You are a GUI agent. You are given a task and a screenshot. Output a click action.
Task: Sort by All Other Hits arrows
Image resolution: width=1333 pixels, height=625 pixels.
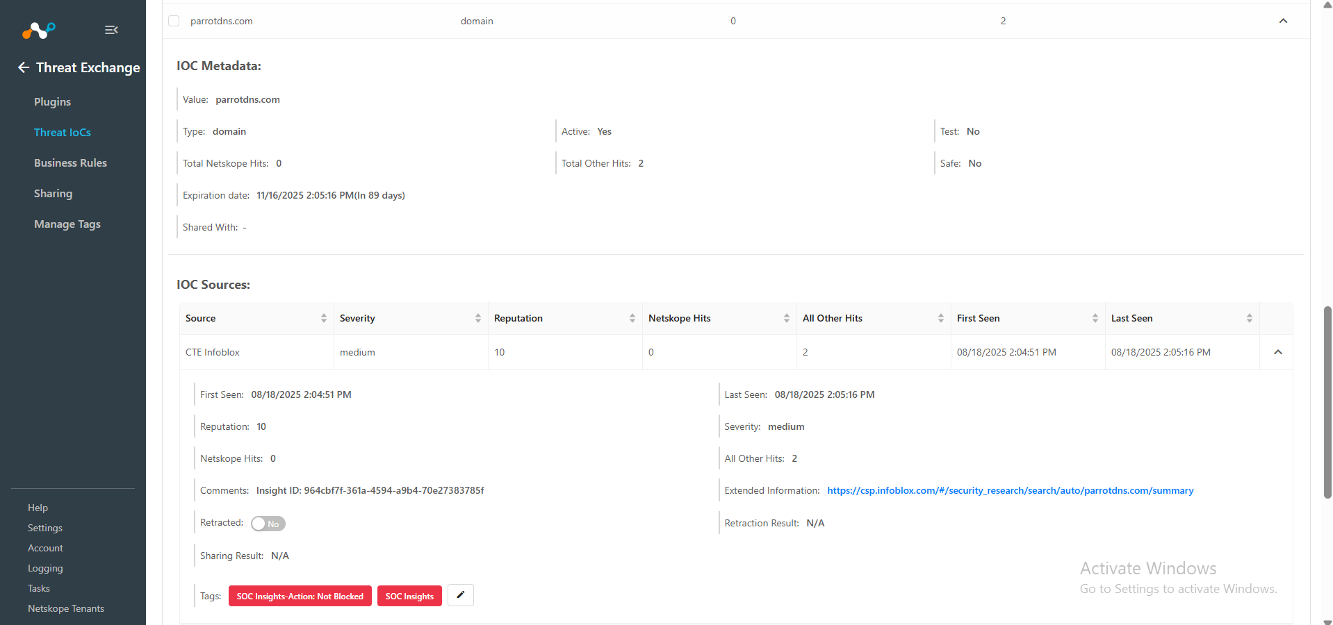pyautogui.click(x=941, y=318)
